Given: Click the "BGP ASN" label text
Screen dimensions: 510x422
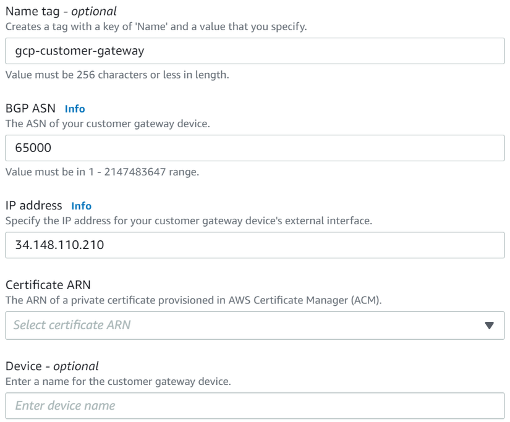Looking at the screenshot, I should tap(30, 109).
